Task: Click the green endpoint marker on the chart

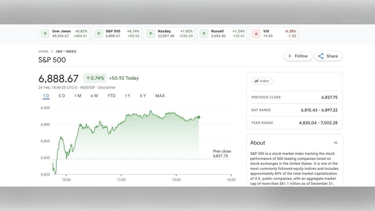Action: 198,117
